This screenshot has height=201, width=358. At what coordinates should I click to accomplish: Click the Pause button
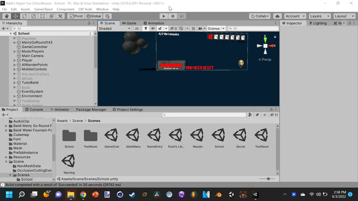click(x=173, y=16)
